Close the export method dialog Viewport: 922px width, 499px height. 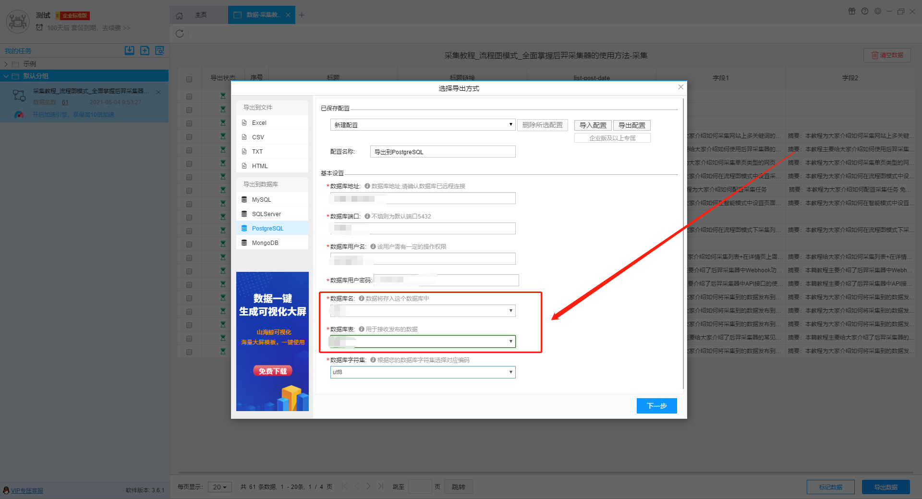pos(680,87)
